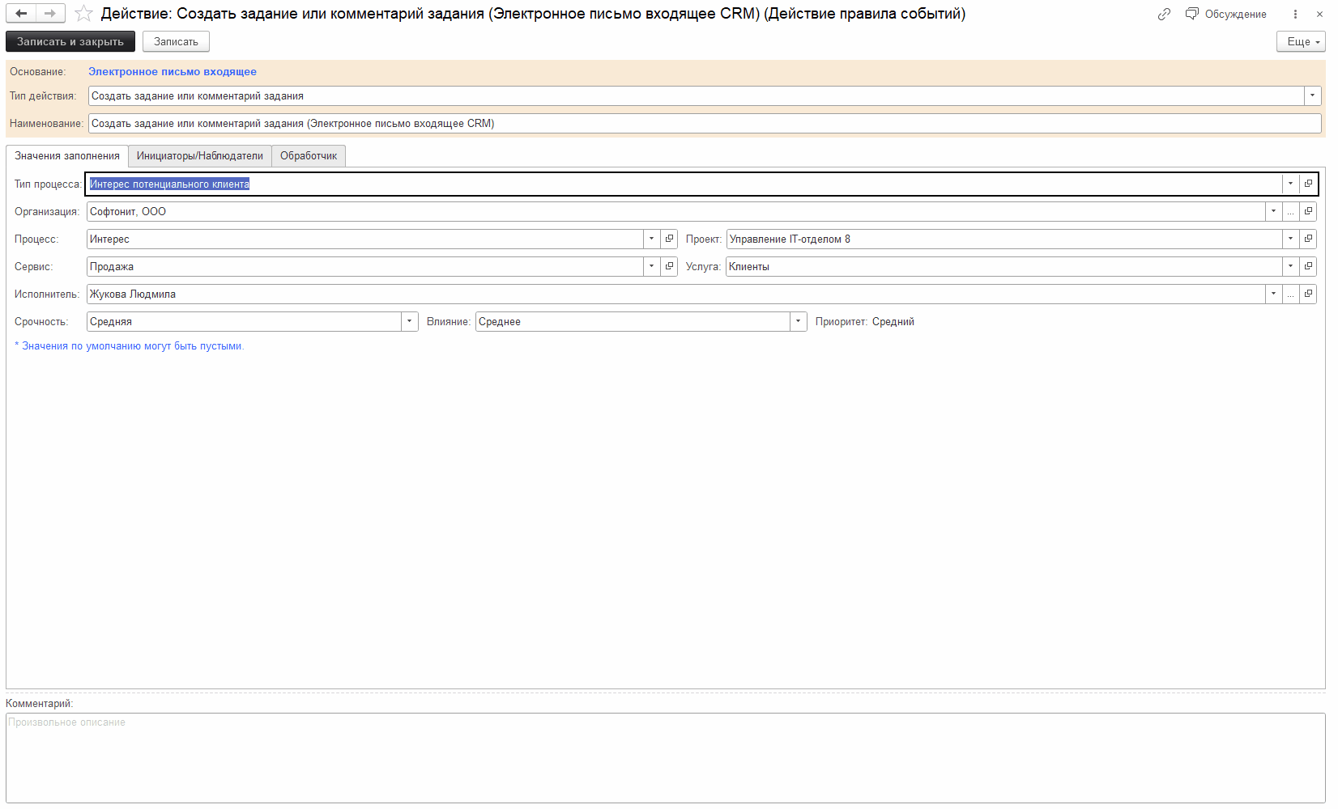Open the Обсуждение discussion panel

click(1226, 14)
